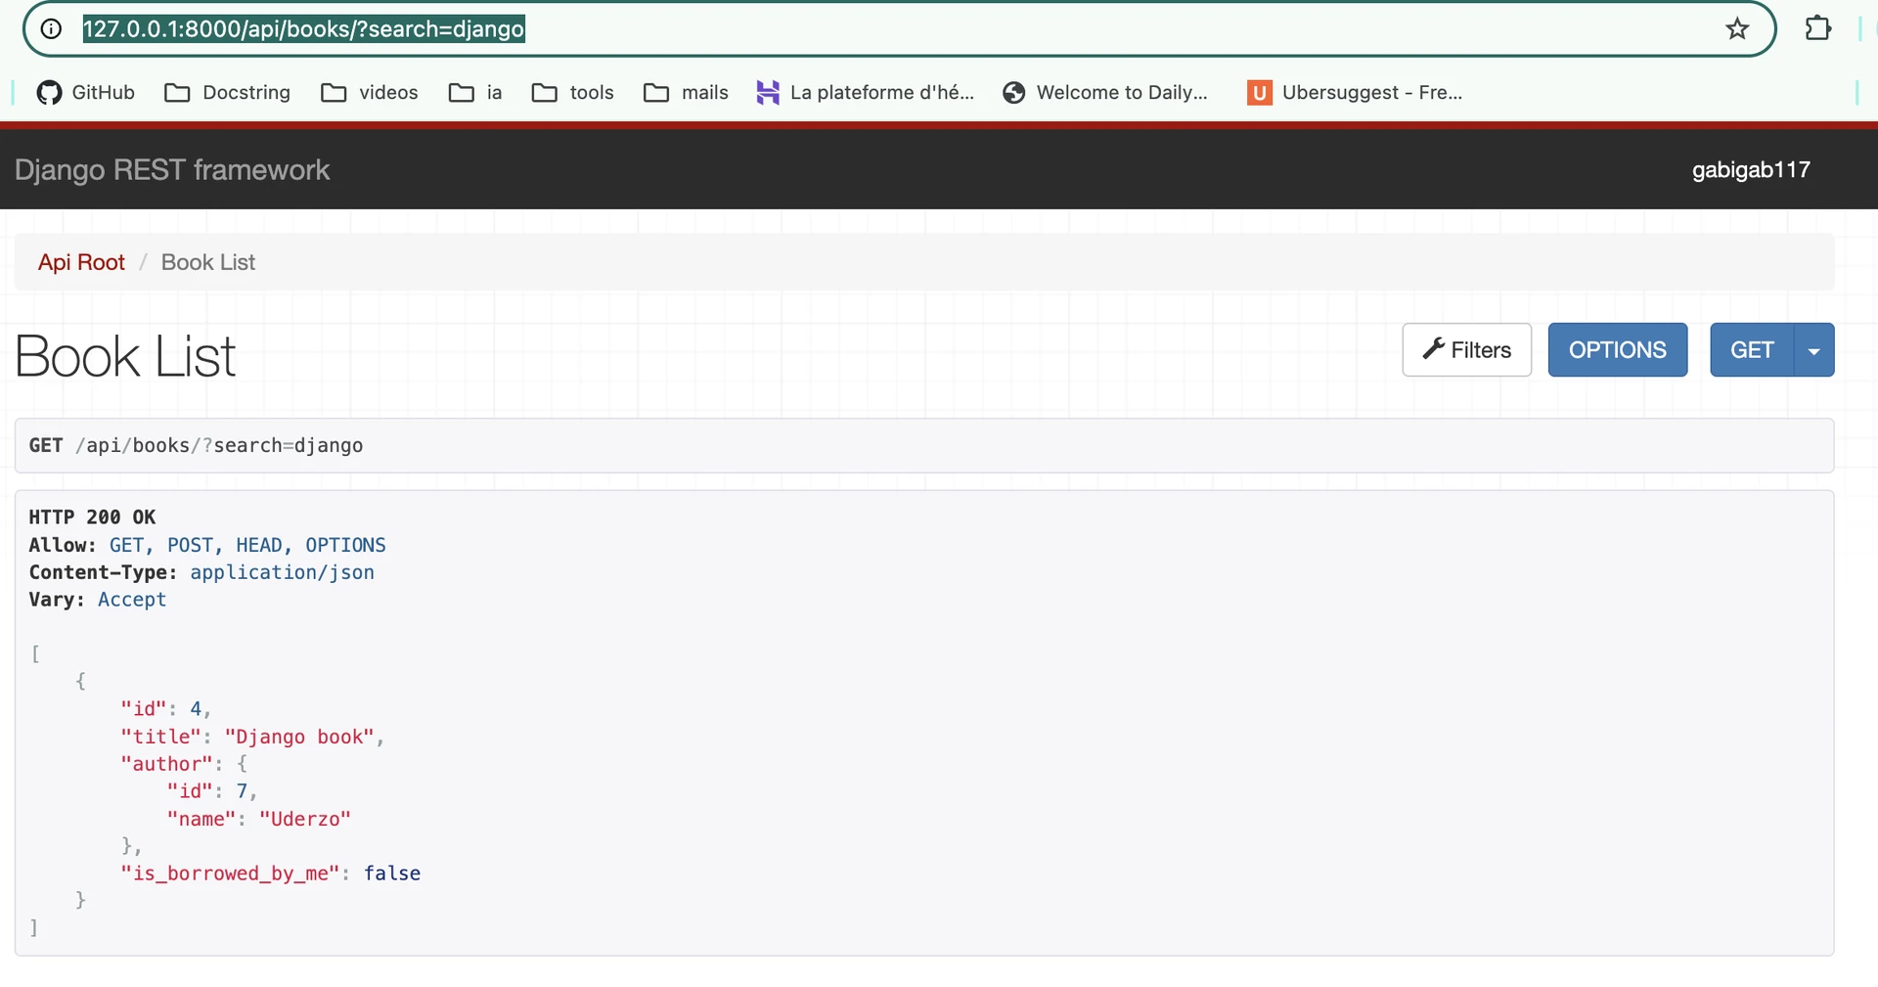The height and width of the screenshot is (987, 1878).
Task: Click the GET button
Action: [1751, 350]
